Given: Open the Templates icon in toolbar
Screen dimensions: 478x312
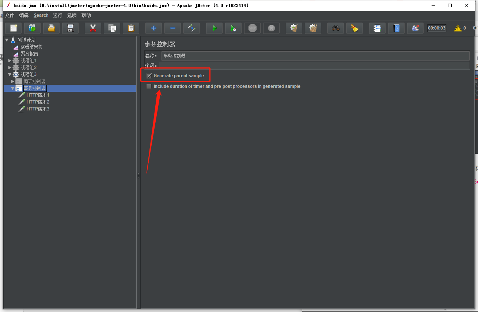Looking at the screenshot, I should pyautogui.click(x=33, y=28).
